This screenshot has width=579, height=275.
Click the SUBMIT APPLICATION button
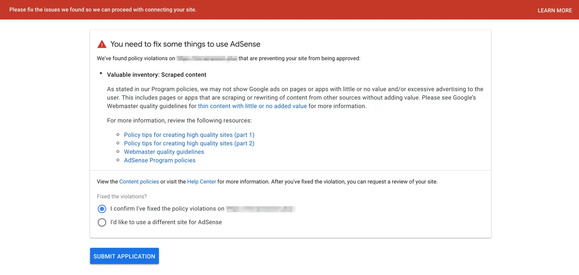point(124,256)
